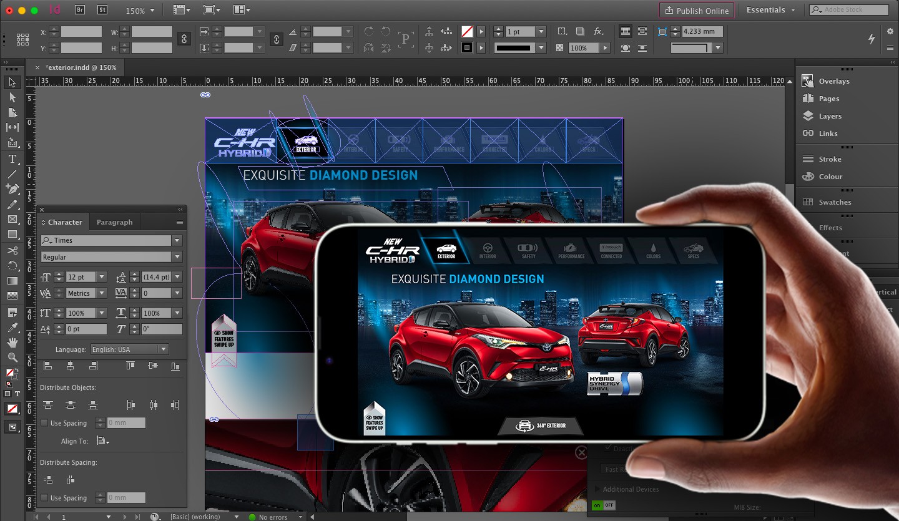Select the Direct Selection tool

(12, 97)
